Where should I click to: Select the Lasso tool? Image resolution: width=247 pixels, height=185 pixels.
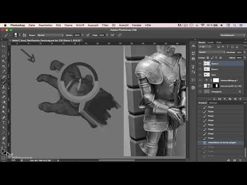coord(3,56)
